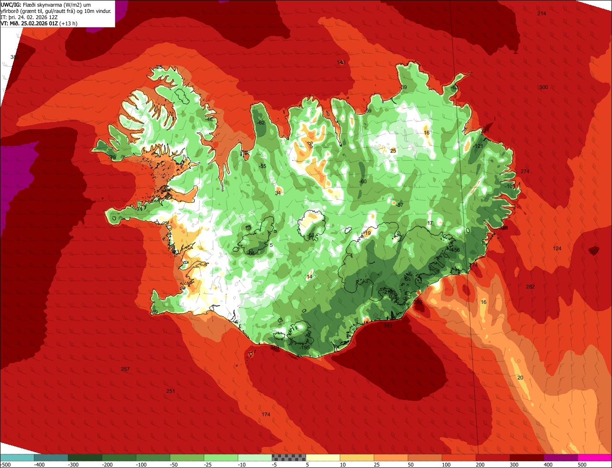Click the map value '-57'
The image size is (612, 468).
pos(400,205)
